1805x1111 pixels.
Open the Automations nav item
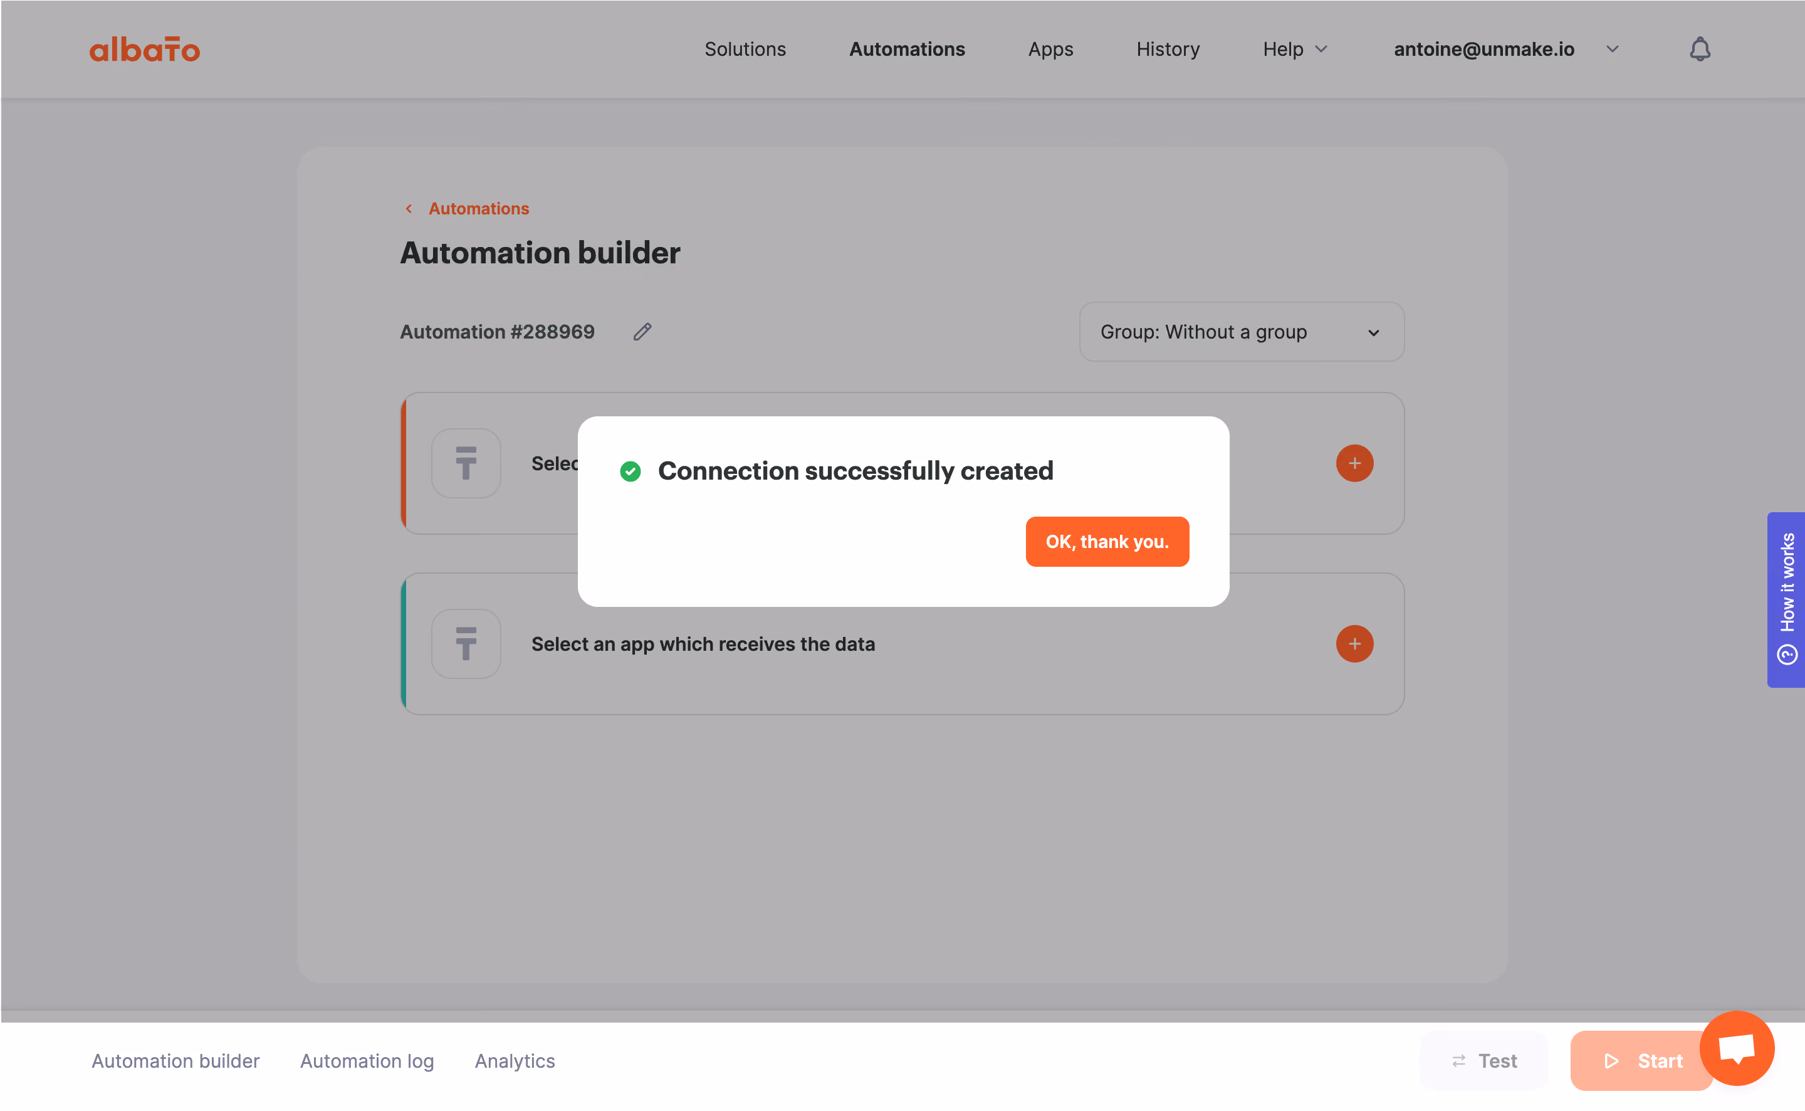907,50
